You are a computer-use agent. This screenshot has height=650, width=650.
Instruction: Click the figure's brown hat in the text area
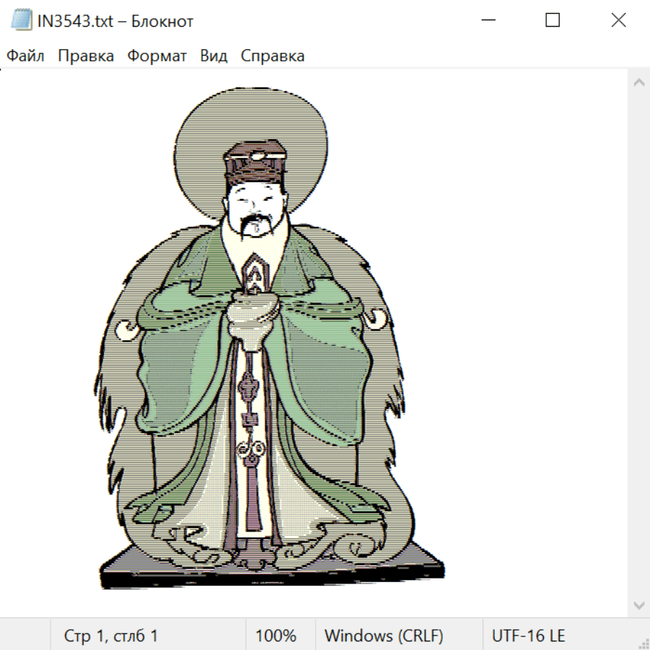pos(253,163)
